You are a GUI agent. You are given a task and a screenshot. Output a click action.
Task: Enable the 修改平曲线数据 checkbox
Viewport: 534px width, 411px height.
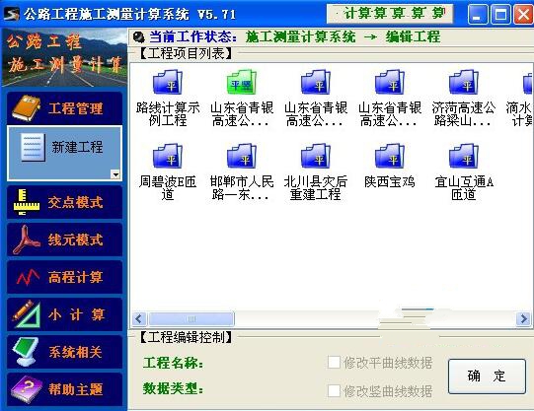(334, 363)
